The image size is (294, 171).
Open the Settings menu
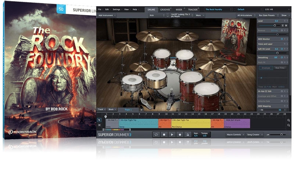117,10
